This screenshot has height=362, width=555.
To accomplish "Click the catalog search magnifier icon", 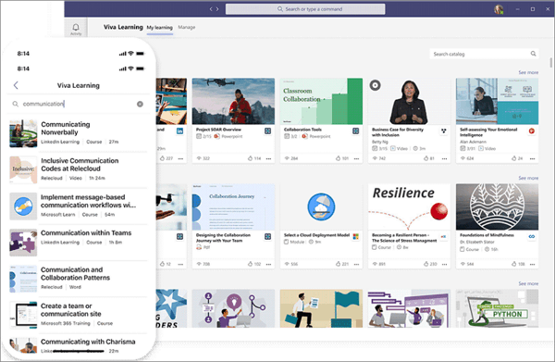I will coord(533,54).
